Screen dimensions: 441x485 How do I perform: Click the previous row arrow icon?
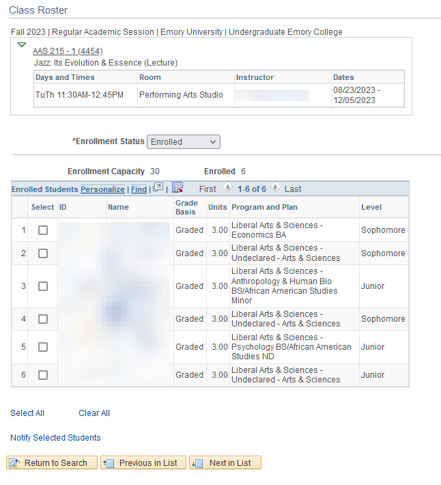[227, 188]
